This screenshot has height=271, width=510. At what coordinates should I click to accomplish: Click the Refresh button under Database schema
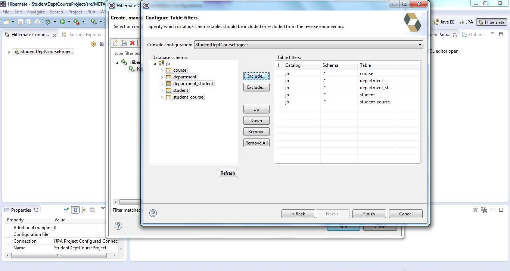click(x=228, y=173)
